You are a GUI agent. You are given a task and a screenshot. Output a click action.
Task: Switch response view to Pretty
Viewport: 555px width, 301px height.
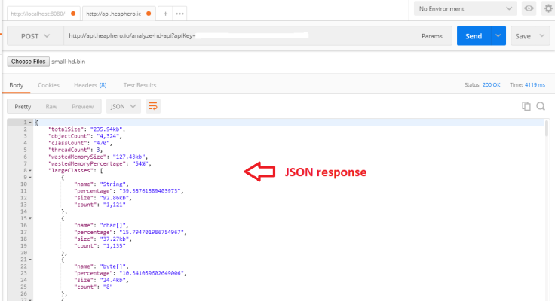pos(23,106)
